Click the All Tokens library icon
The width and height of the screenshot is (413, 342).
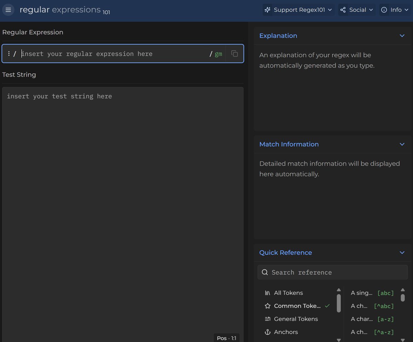click(267, 293)
